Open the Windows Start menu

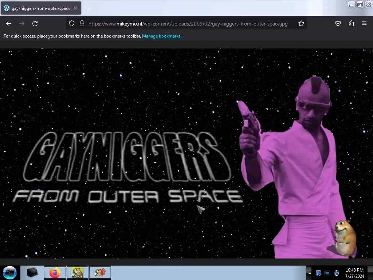click(9, 273)
